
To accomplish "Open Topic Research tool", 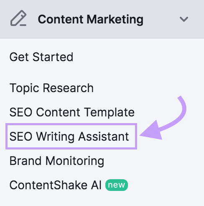I will [x=51, y=88].
